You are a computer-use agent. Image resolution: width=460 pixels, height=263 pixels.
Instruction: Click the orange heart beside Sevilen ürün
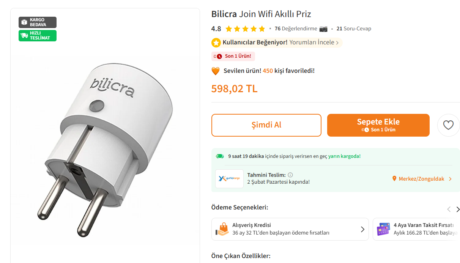[216, 71]
